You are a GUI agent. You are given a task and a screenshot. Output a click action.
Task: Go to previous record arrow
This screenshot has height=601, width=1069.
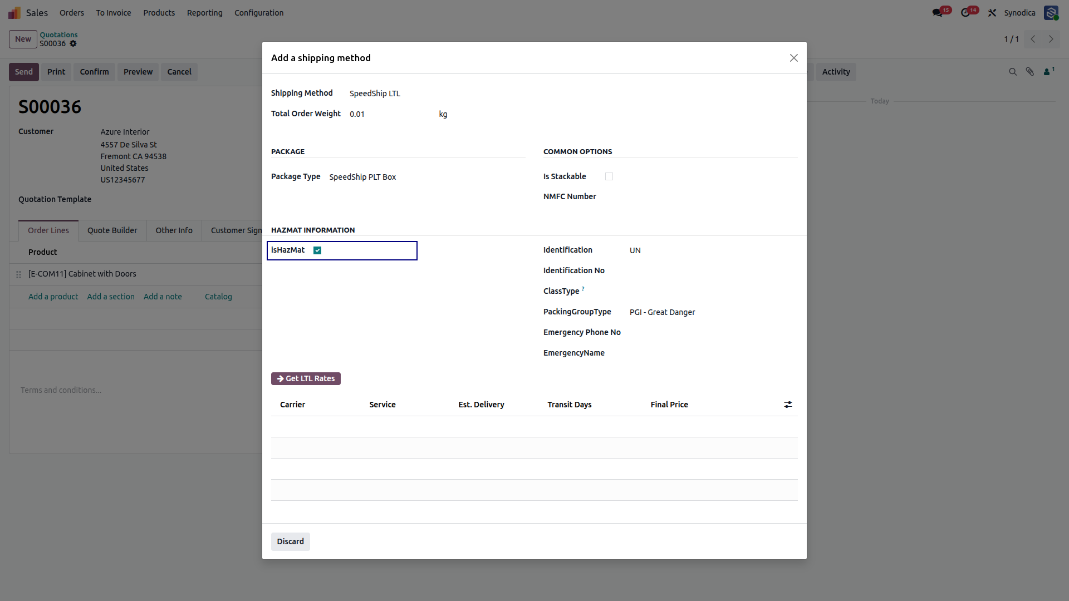[x=1033, y=39]
